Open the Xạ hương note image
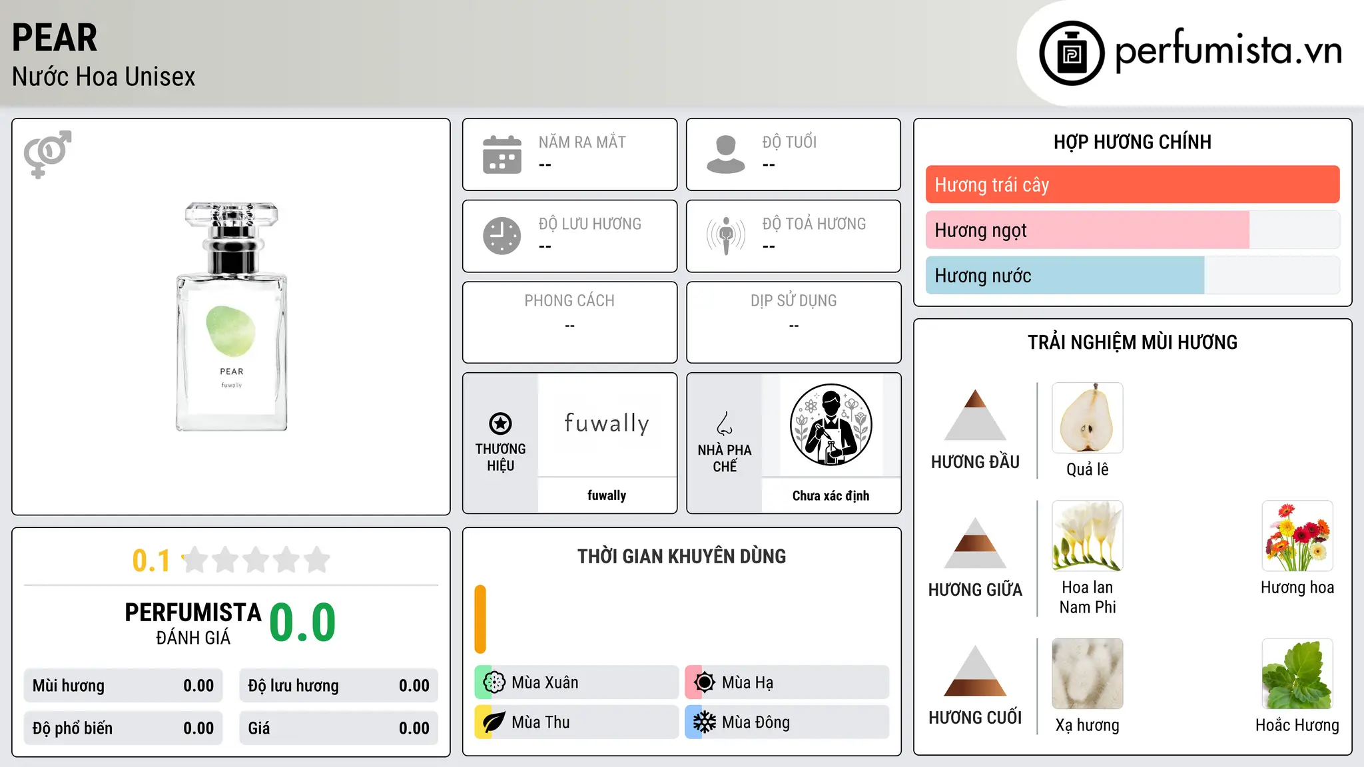Image resolution: width=1364 pixels, height=767 pixels. pyautogui.click(x=1088, y=674)
